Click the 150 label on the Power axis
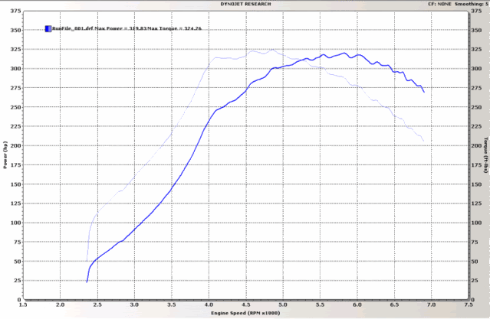 click(x=15, y=184)
